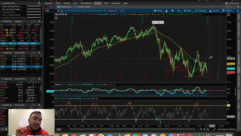
Task: Click the crosshair target icon near zoom
Action: 204,129
